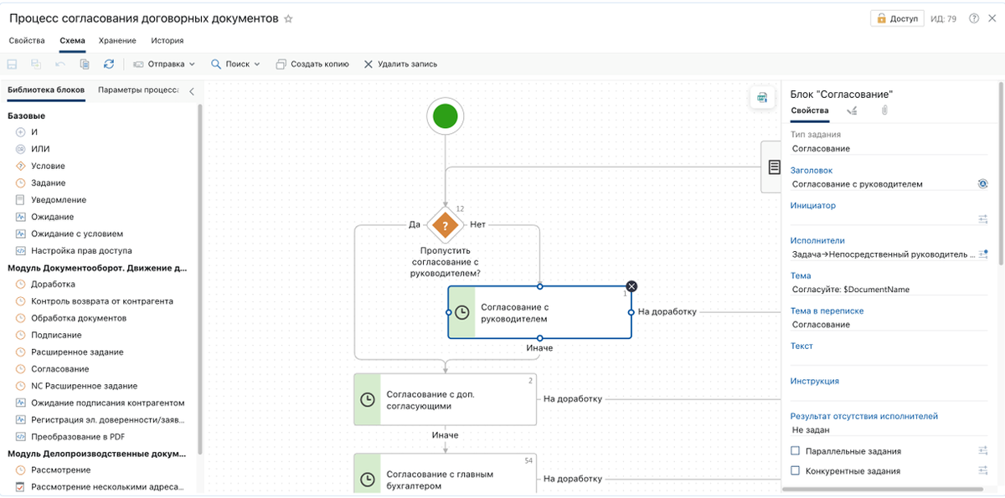Click the Текст field label link
The width and height of the screenshot is (1005, 498).
801,346
